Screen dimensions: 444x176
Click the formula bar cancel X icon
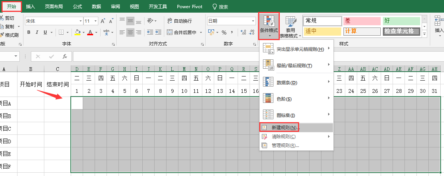38,56
